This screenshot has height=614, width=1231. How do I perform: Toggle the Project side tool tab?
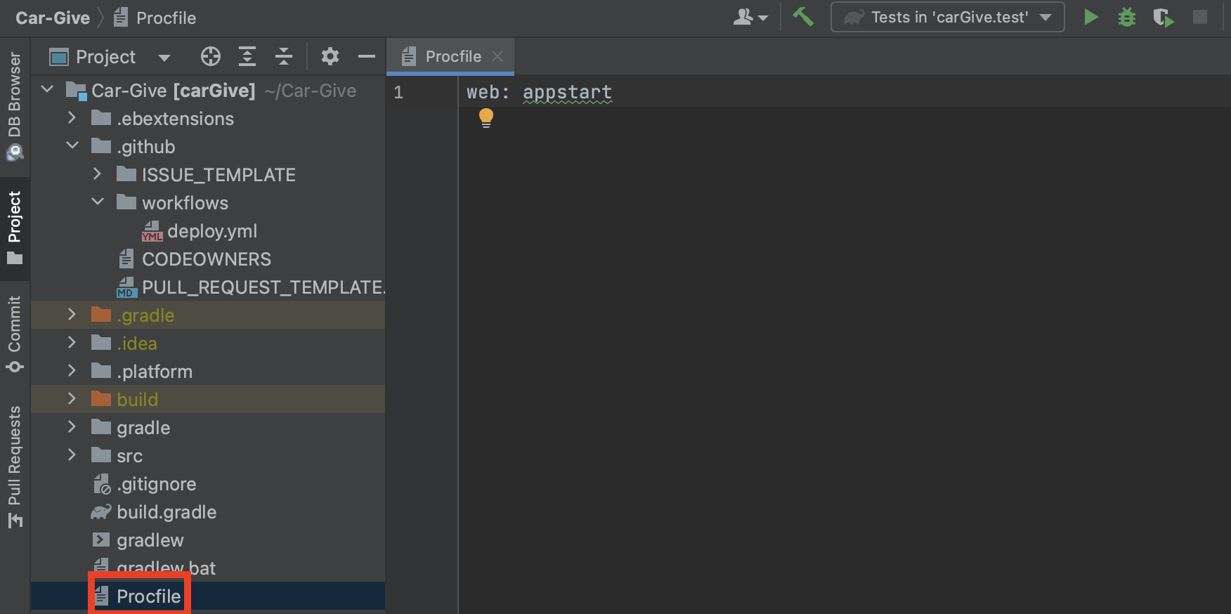tap(15, 228)
